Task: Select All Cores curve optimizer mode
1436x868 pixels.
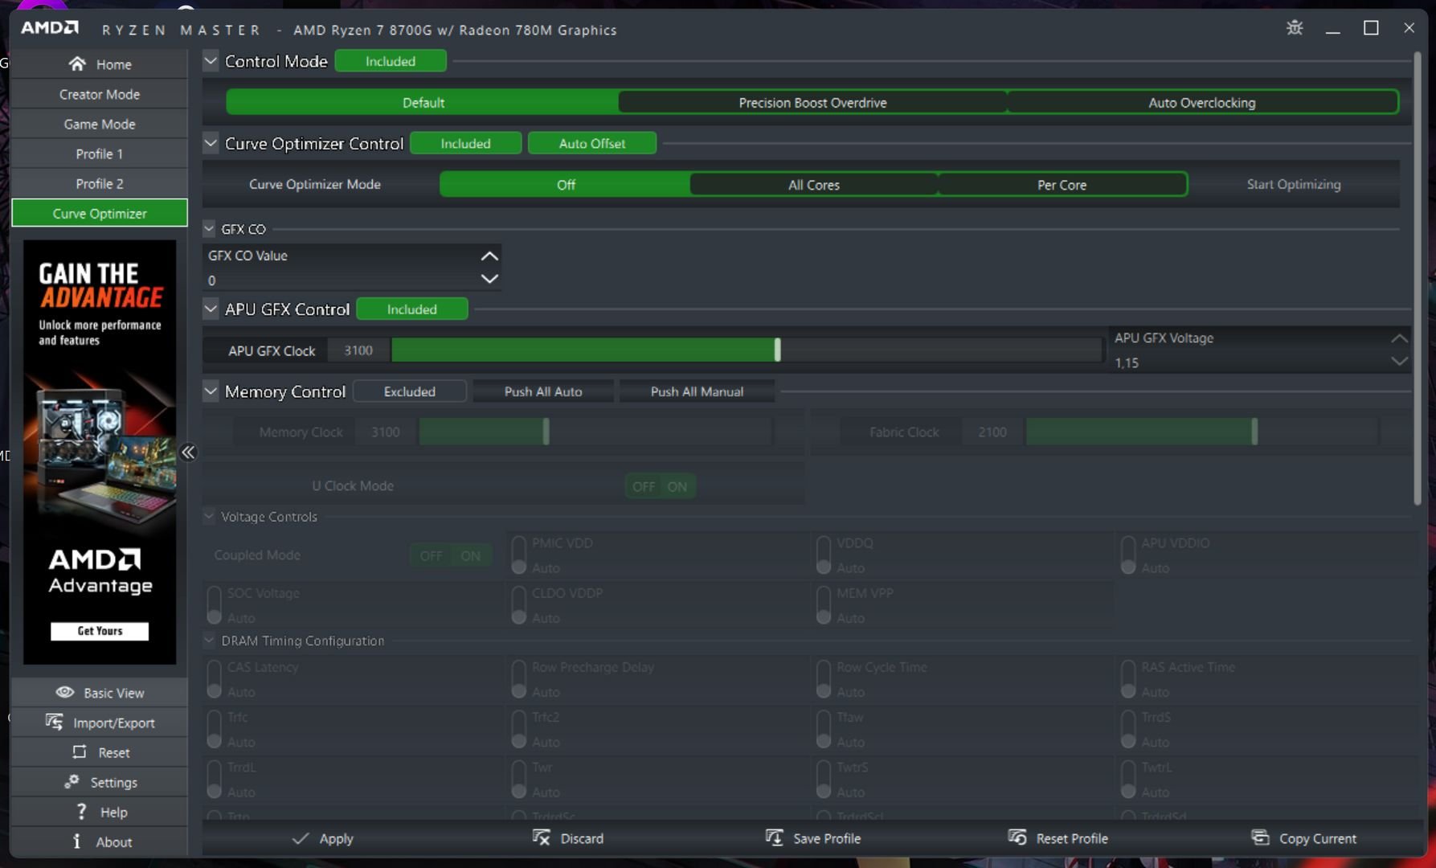Action: click(x=813, y=185)
